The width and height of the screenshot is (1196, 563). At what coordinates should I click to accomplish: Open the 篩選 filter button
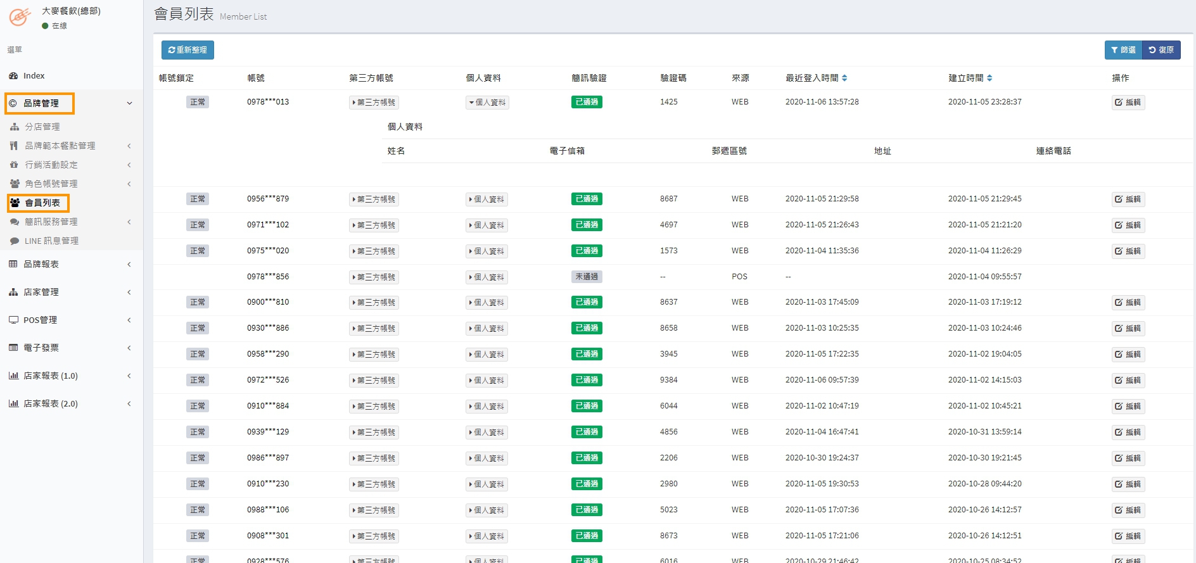(1123, 50)
